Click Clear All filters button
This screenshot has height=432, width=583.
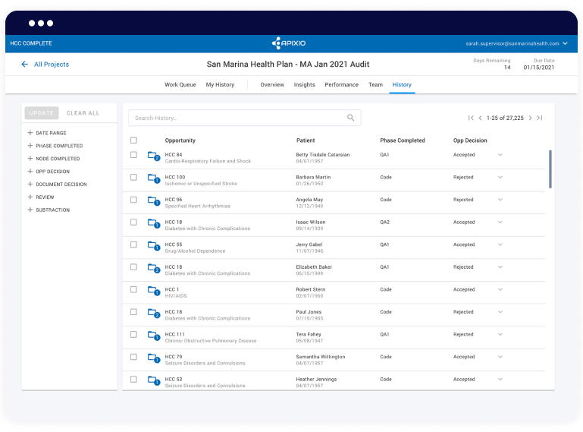[83, 113]
